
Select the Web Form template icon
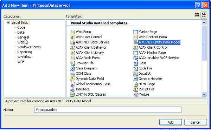pyautogui.click(x=73, y=32)
